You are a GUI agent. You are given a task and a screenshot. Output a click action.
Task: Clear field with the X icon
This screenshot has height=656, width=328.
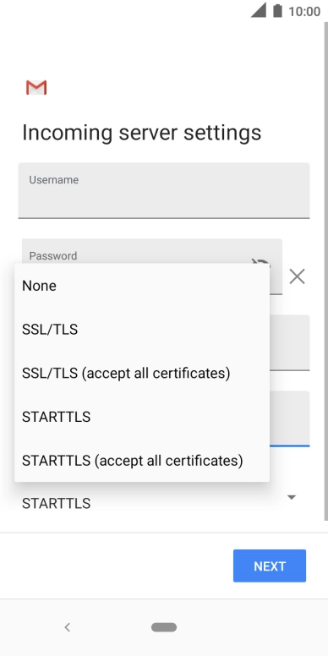tap(297, 276)
